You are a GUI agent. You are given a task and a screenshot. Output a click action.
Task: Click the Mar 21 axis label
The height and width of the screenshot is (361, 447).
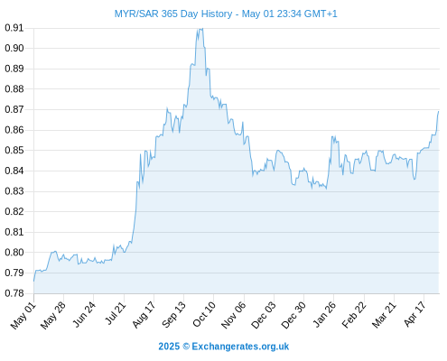point(384,315)
